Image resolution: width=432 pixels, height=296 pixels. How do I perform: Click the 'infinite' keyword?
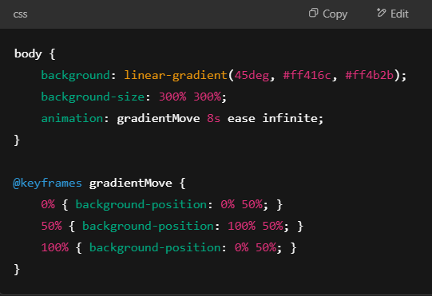pyautogui.click(x=290, y=118)
